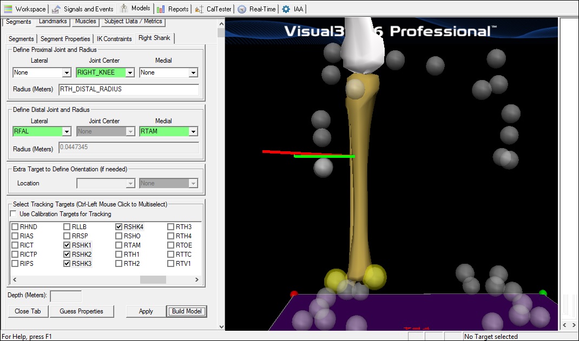Image resolution: width=579 pixels, height=341 pixels.
Task: Check the RTAM tracking target
Action: 119,245
